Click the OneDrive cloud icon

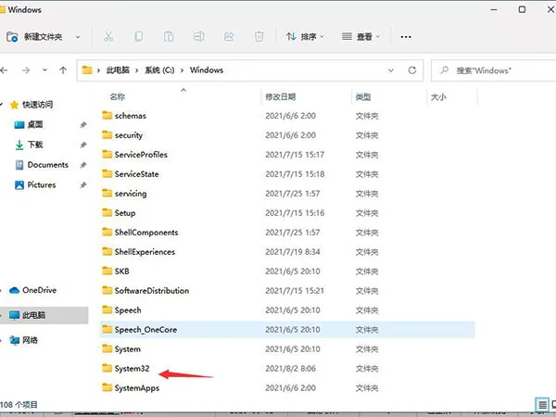pos(14,290)
